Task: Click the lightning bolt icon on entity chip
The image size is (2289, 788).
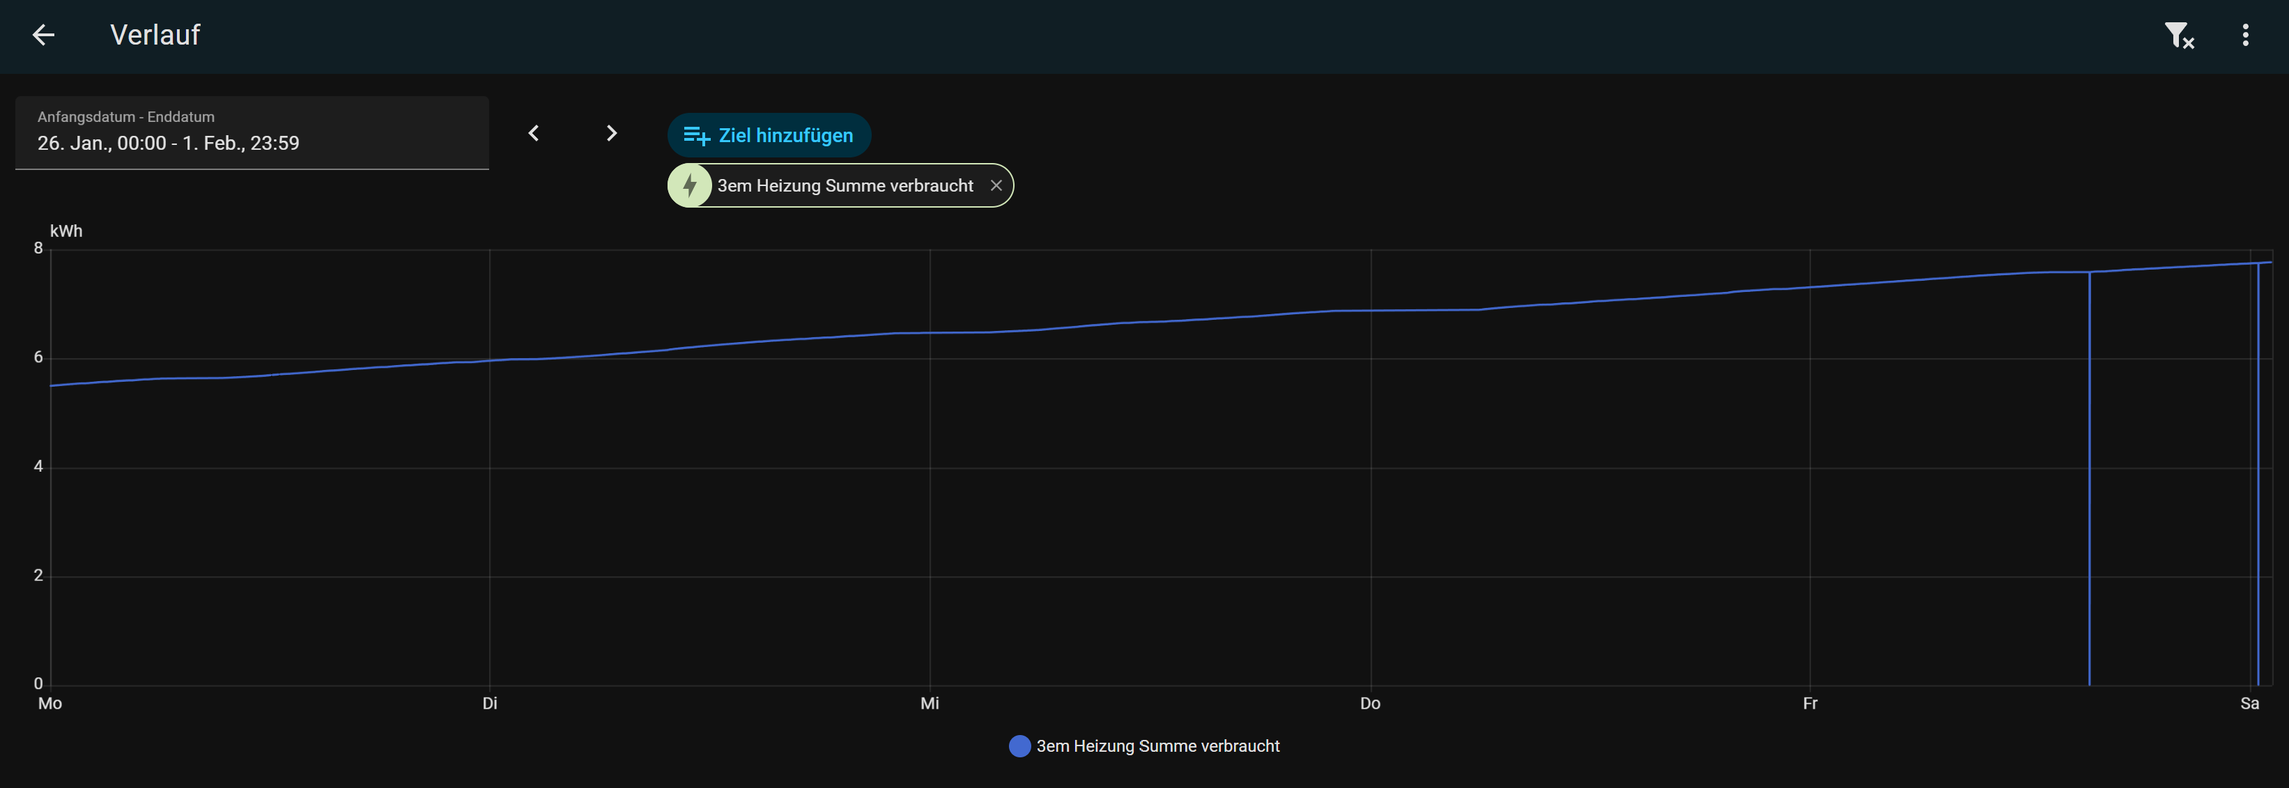Action: [x=690, y=185]
